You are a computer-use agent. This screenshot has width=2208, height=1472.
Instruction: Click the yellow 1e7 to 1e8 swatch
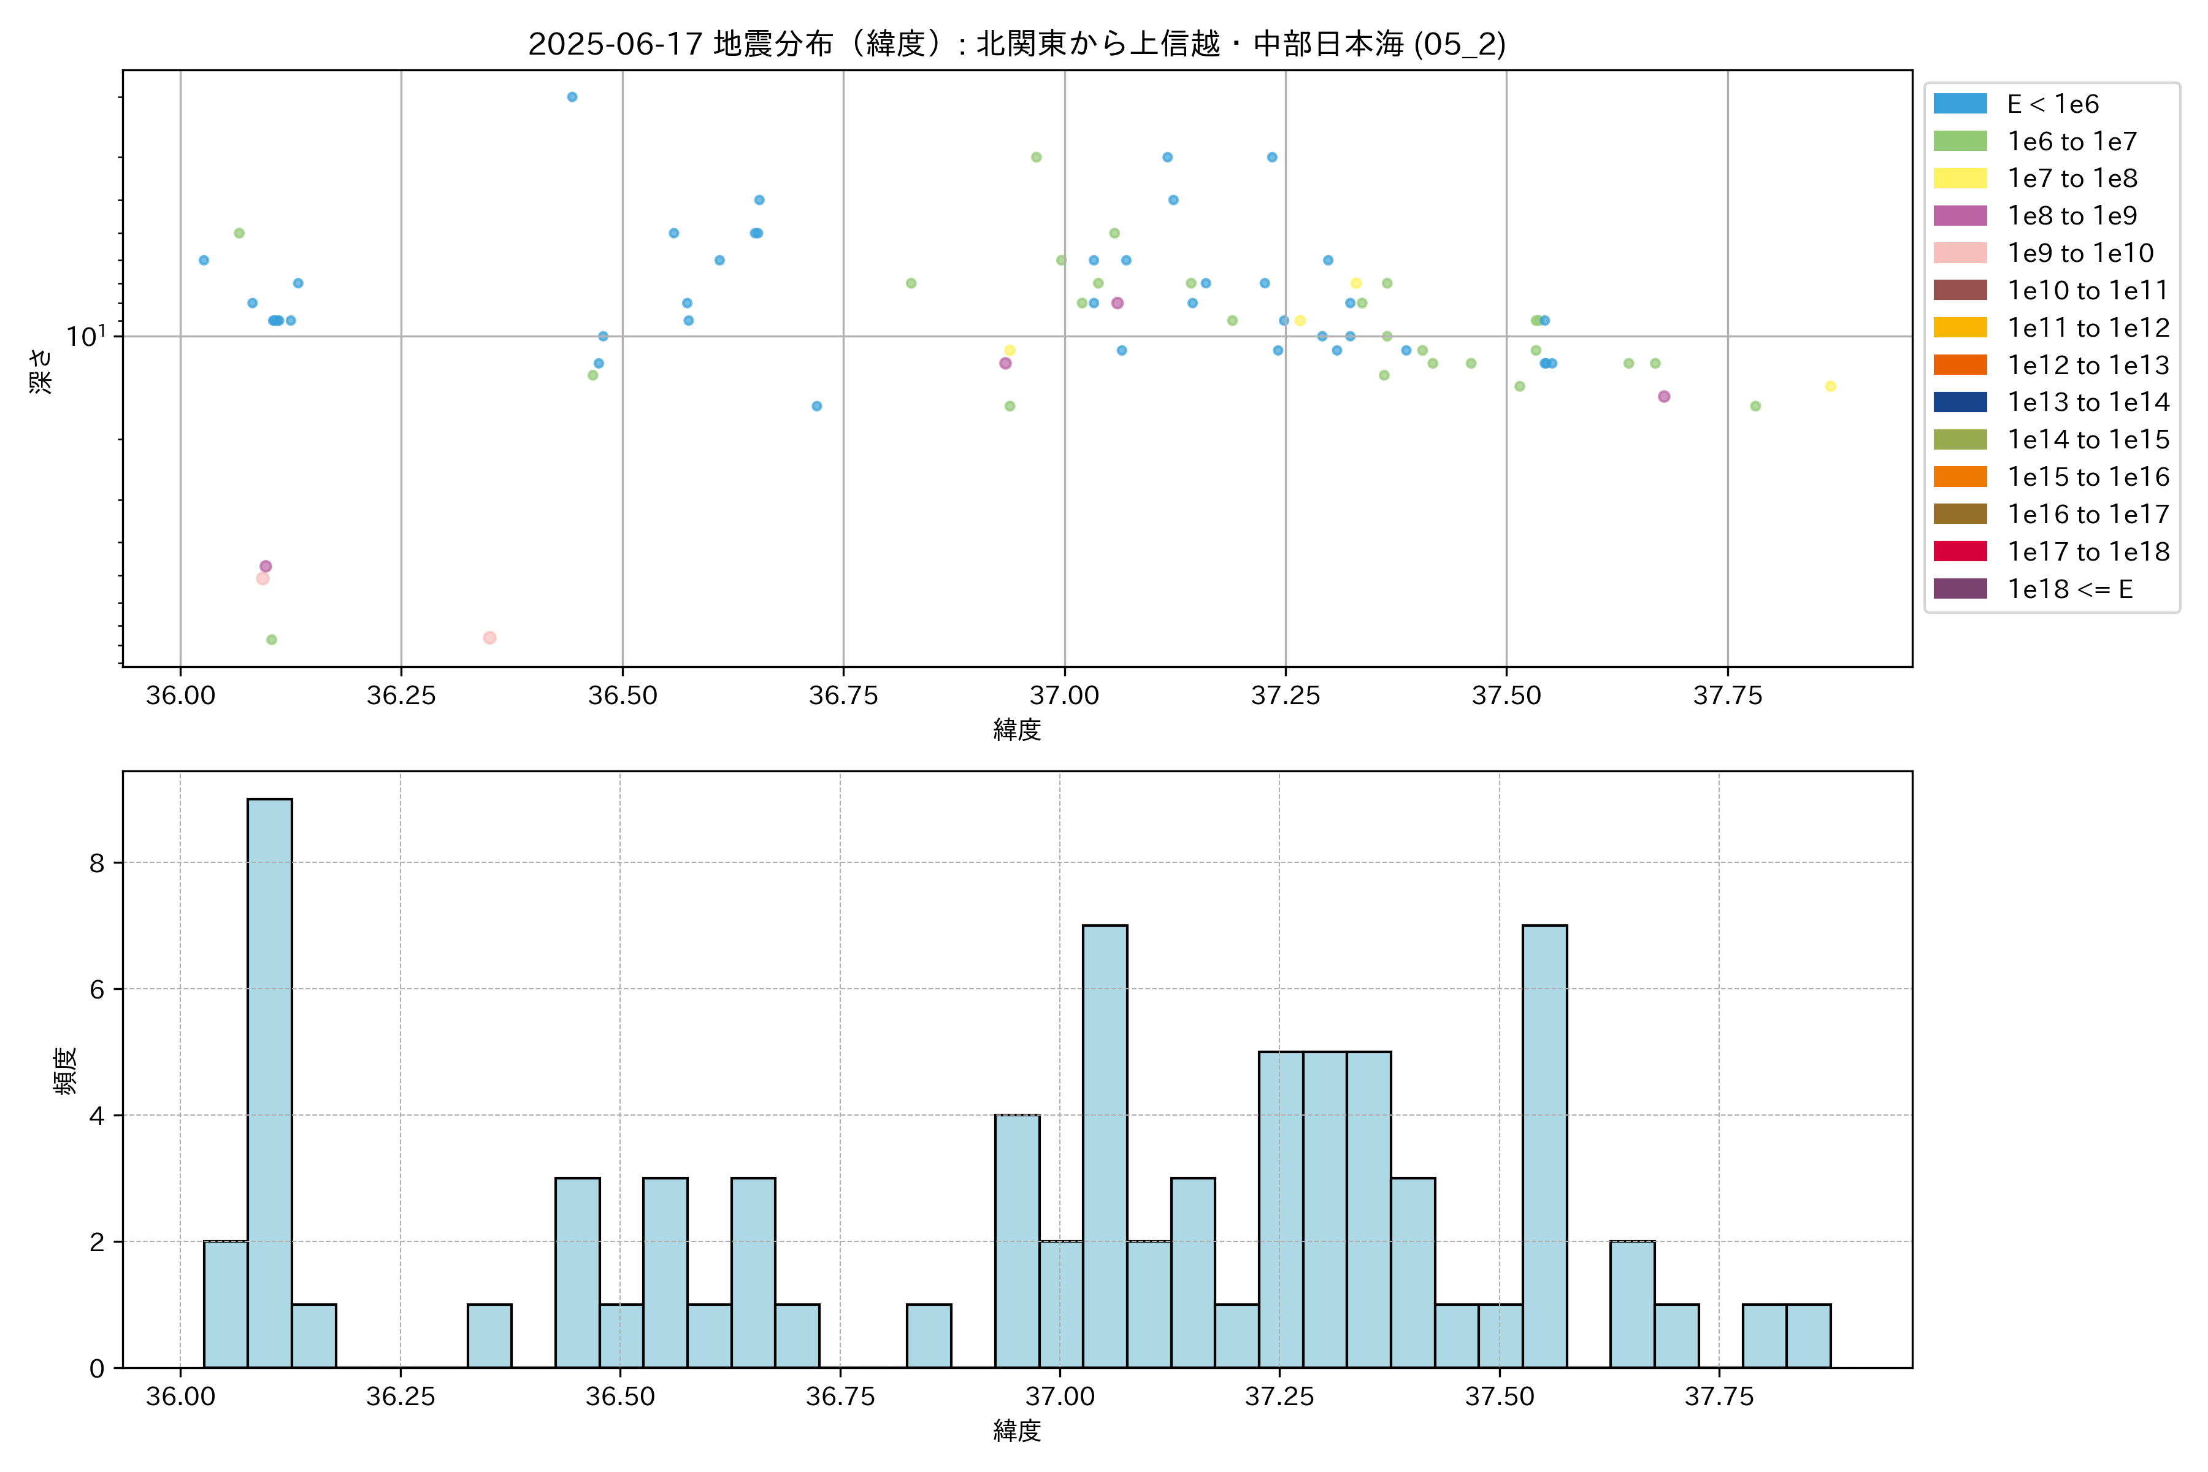1959,178
